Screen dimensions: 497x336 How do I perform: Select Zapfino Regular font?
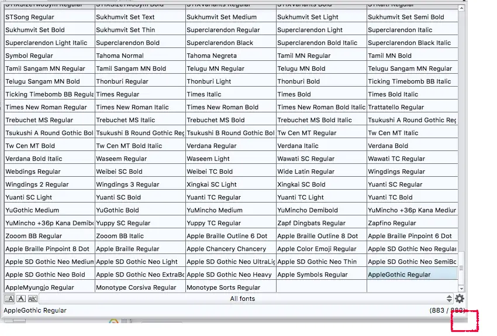[x=412, y=223]
